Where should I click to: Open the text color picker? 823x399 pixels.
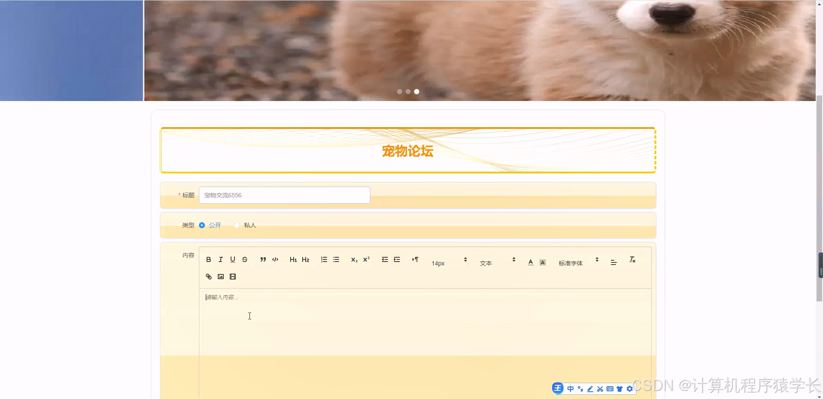(x=530, y=262)
